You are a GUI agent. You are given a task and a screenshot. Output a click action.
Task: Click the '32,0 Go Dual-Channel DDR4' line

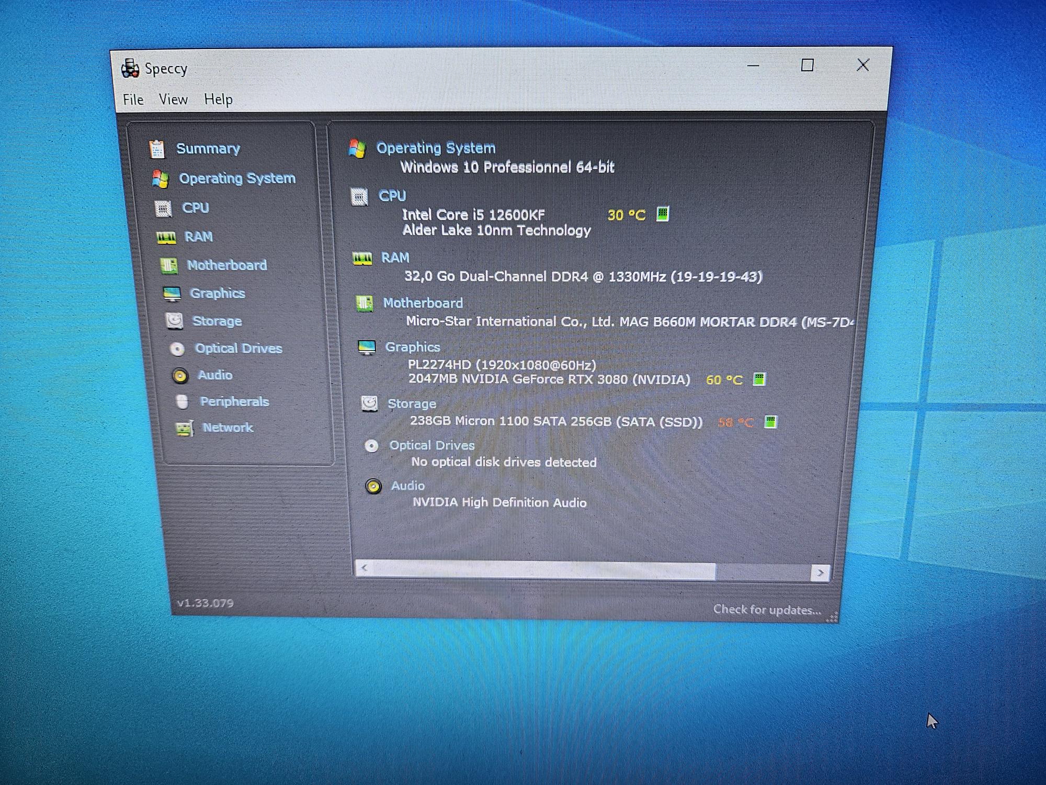(x=583, y=276)
